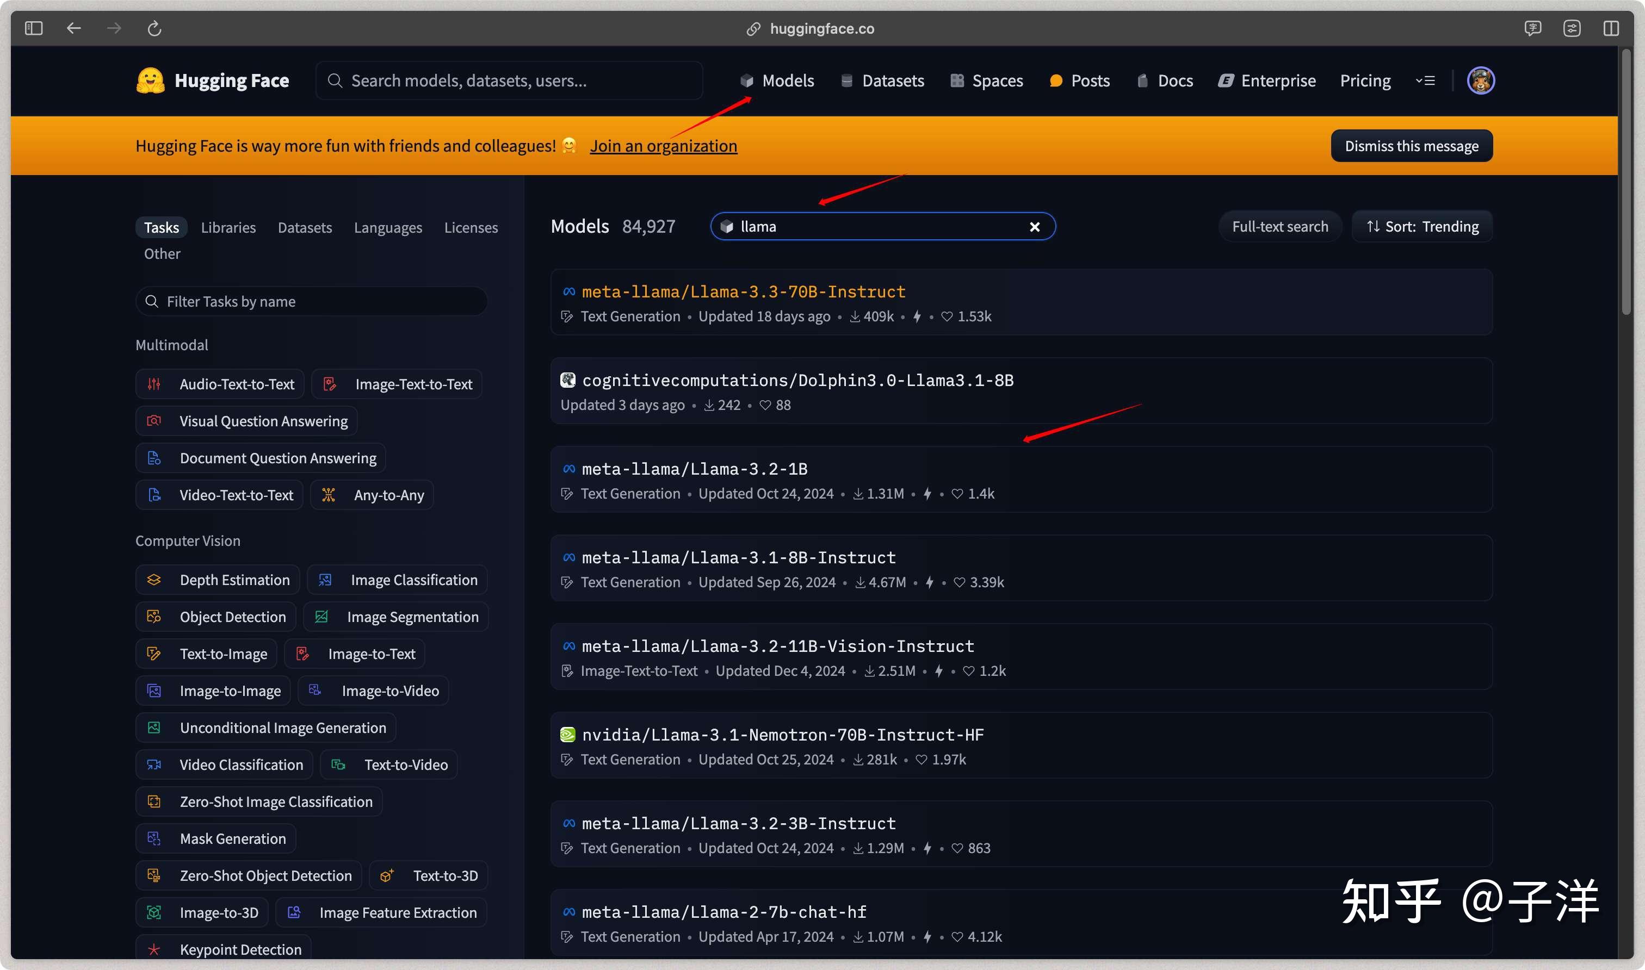
Task: Click the Filter Tasks by name field
Action: [x=312, y=301]
